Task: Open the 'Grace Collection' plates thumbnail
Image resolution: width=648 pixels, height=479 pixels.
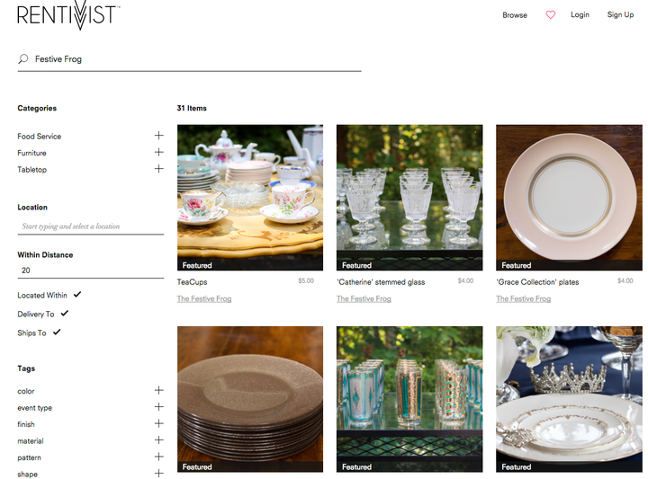Action: (569, 198)
